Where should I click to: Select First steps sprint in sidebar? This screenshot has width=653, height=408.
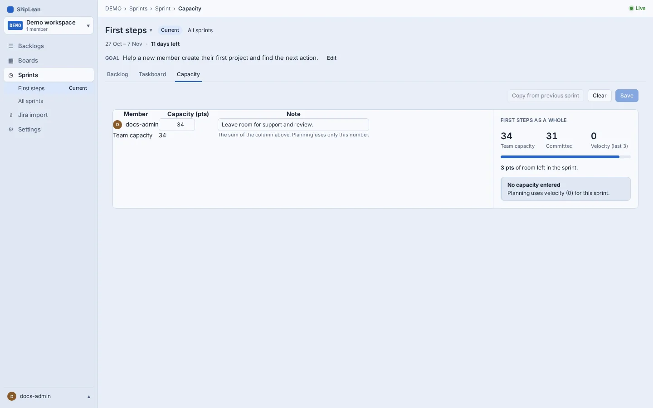49,88
